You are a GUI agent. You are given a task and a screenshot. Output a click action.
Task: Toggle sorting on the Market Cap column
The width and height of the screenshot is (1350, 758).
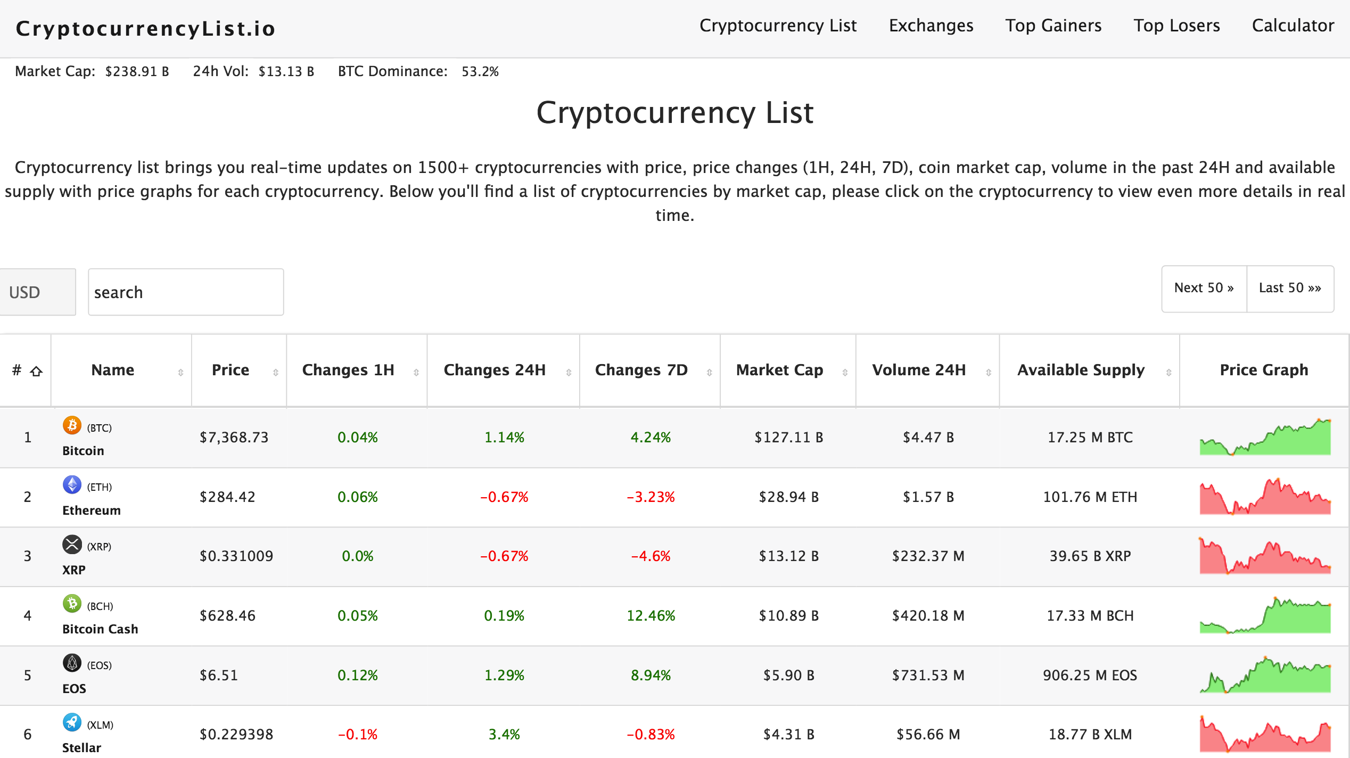pyautogui.click(x=845, y=373)
